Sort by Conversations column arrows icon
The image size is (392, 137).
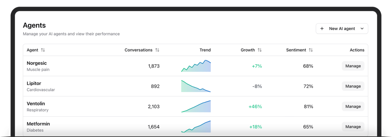click(x=157, y=50)
